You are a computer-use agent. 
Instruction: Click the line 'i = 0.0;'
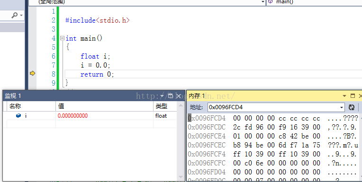[95, 65]
